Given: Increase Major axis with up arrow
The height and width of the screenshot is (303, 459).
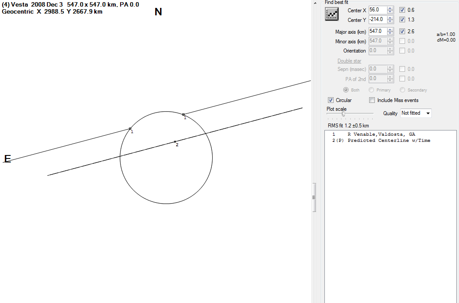Looking at the screenshot, I should coord(390,29).
